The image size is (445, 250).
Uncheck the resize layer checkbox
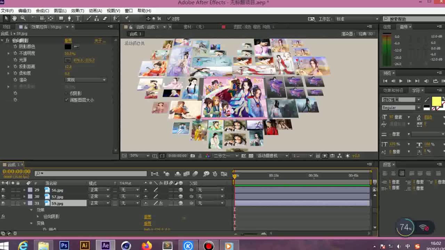pos(67,100)
